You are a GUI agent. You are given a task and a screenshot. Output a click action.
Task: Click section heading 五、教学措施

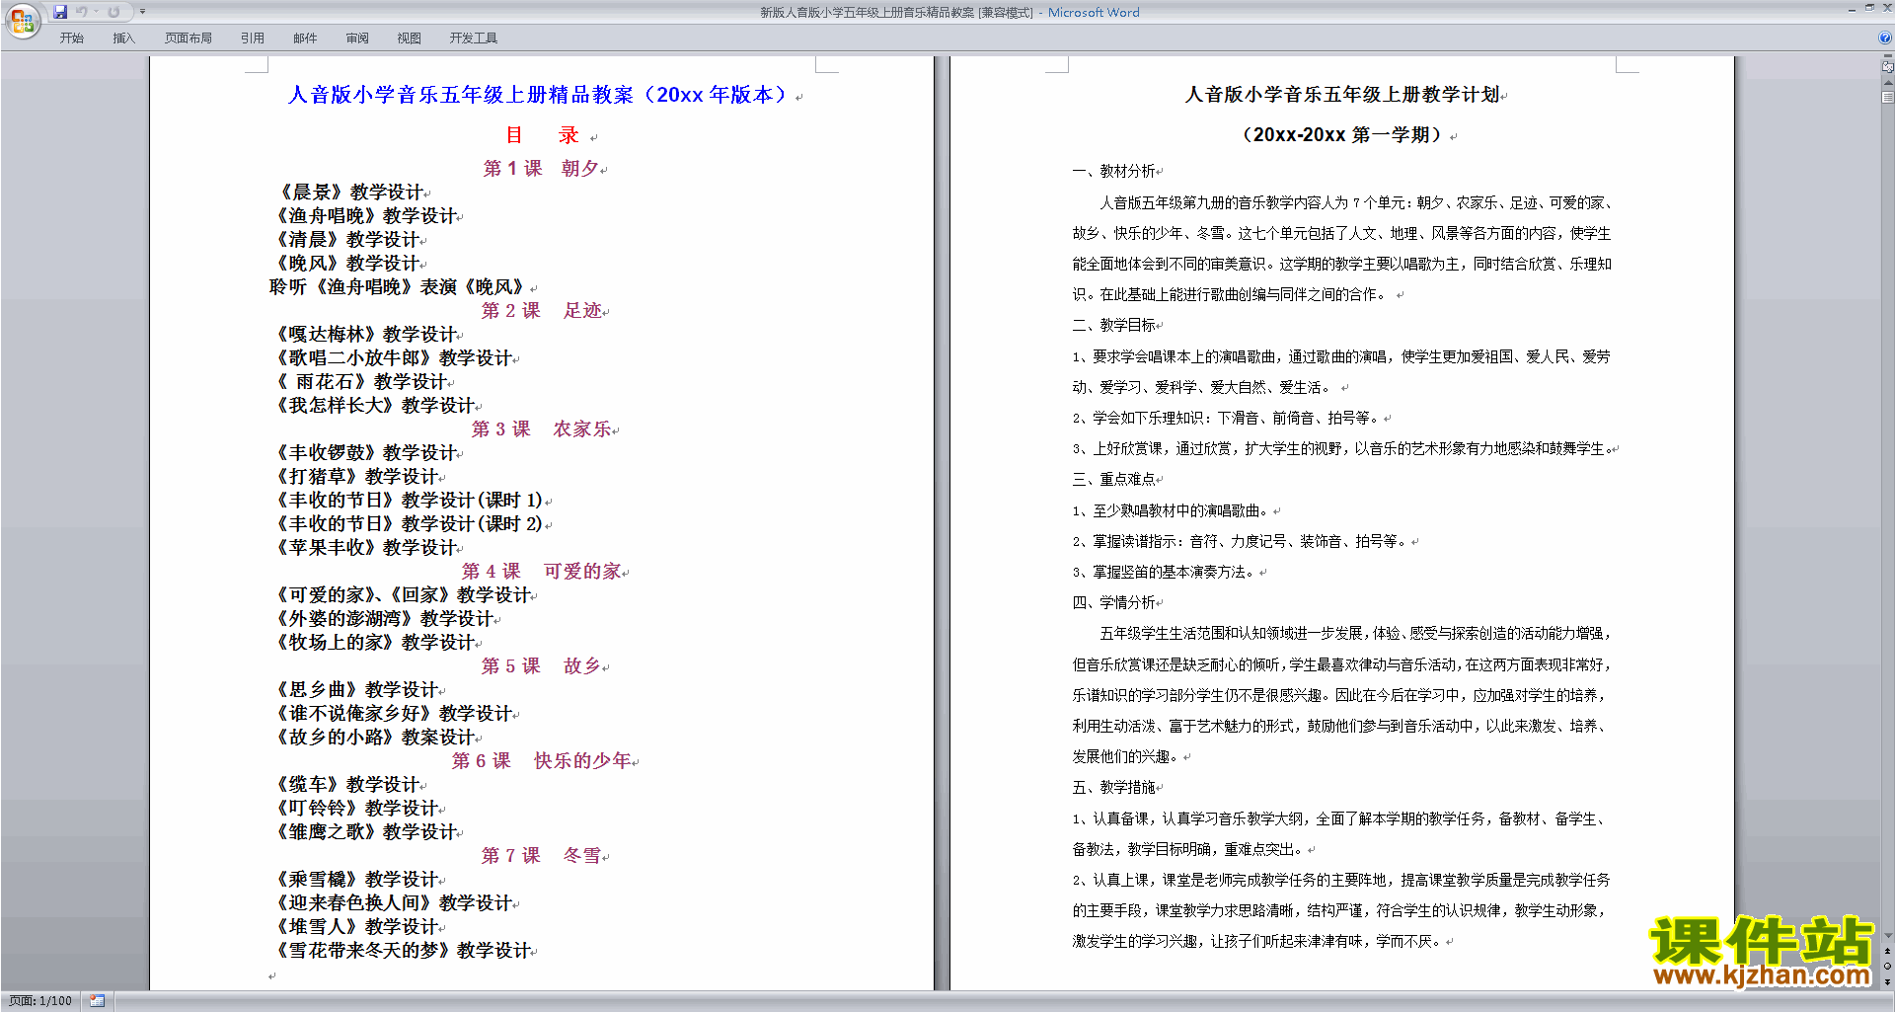pyautogui.click(x=1114, y=788)
